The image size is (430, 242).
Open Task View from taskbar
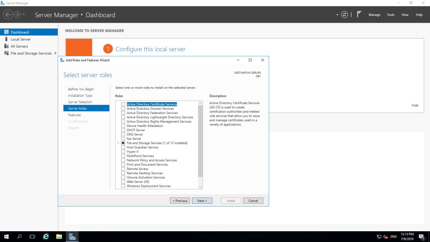pos(32,237)
